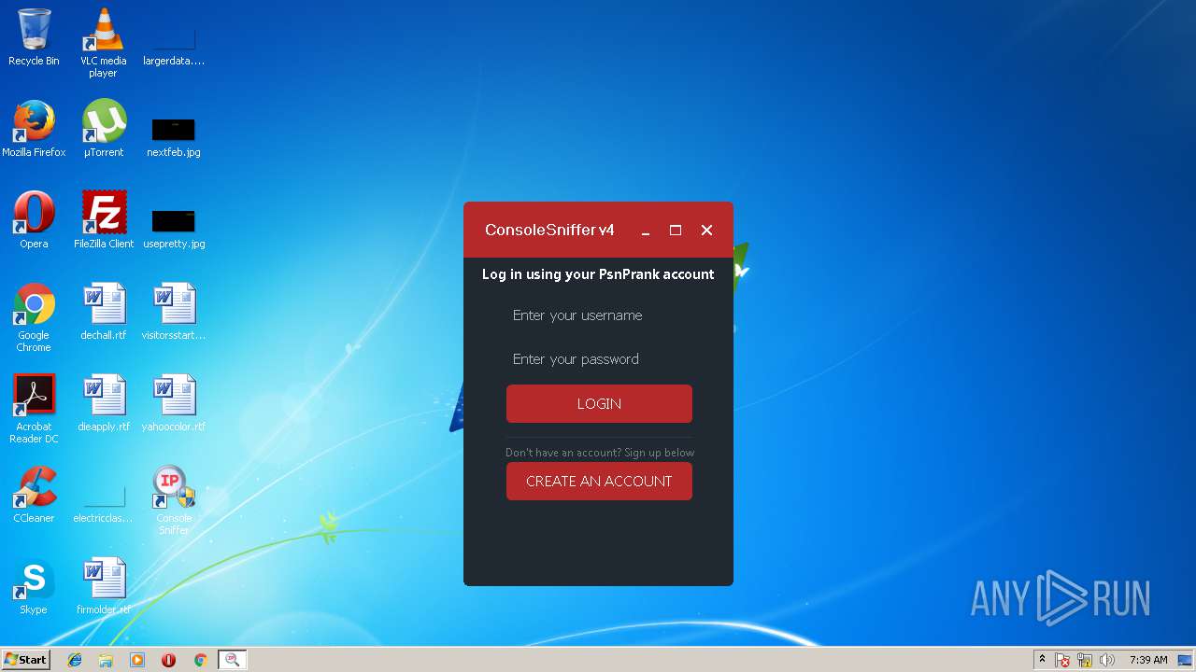
Task: Open network tray icon
Action: tap(1085, 660)
